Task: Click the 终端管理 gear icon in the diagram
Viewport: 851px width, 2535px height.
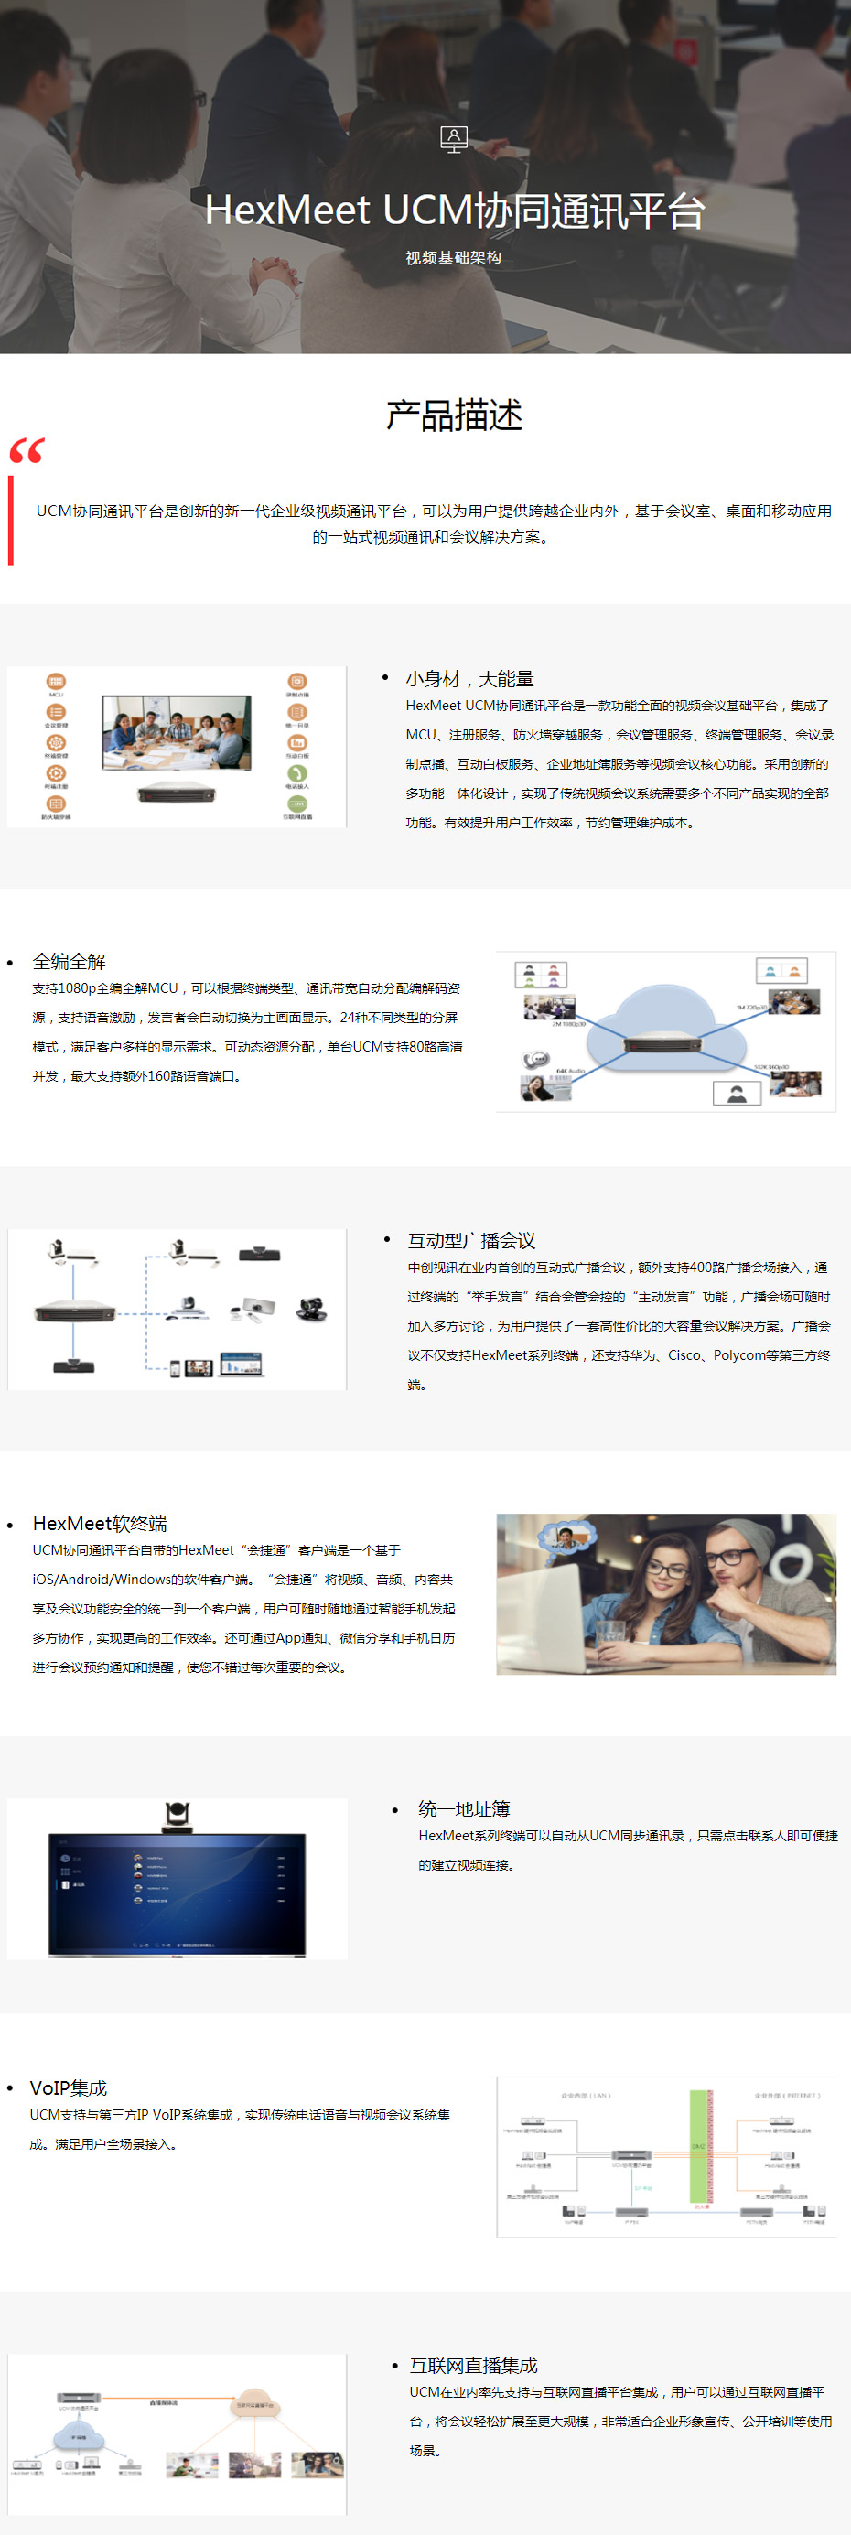Action: (x=56, y=743)
